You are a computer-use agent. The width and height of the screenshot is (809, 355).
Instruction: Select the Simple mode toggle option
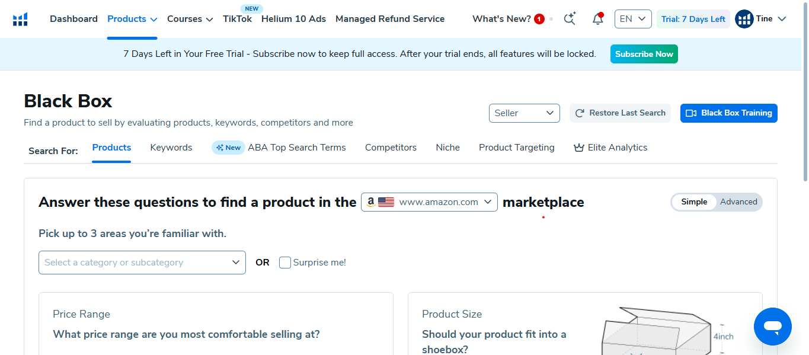(694, 202)
